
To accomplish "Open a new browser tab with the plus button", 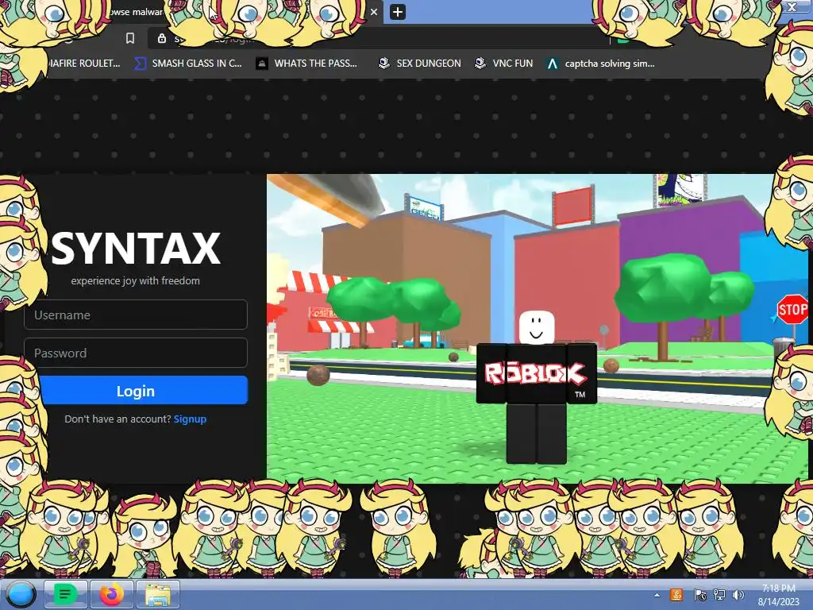I will pos(398,12).
